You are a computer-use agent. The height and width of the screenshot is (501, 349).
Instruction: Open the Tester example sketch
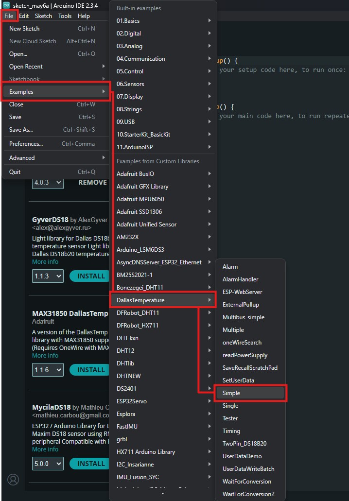pyautogui.click(x=250, y=418)
